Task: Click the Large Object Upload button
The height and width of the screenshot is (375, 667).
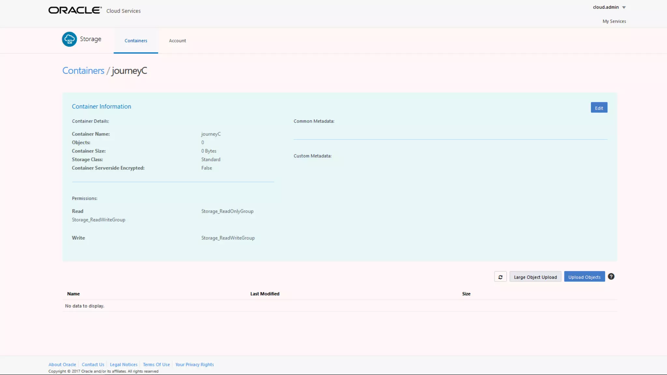Action: point(535,277)
